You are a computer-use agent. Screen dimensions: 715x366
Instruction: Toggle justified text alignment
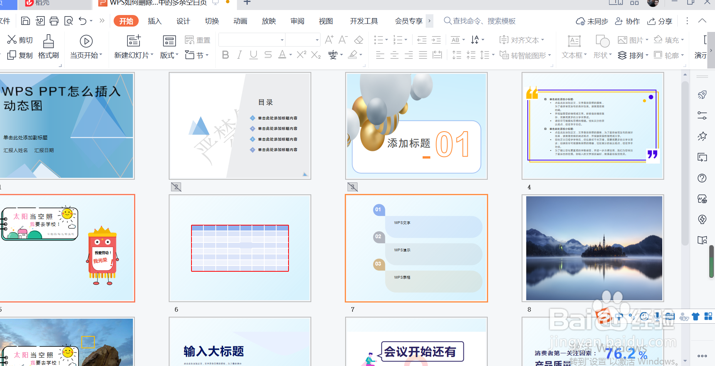pos(423,55)
